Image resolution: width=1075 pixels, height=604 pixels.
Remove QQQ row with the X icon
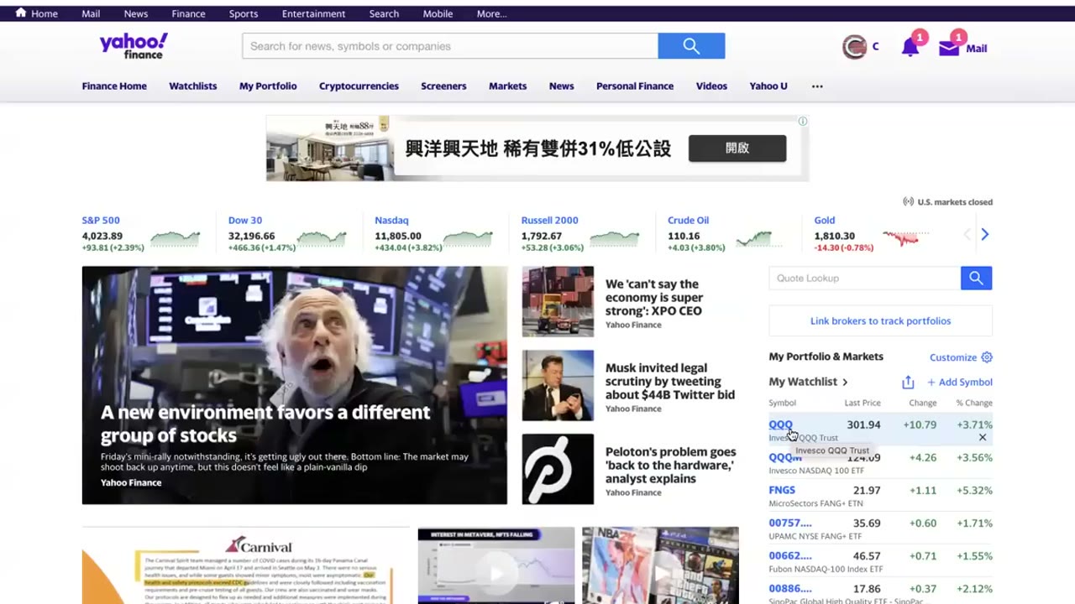983,437
